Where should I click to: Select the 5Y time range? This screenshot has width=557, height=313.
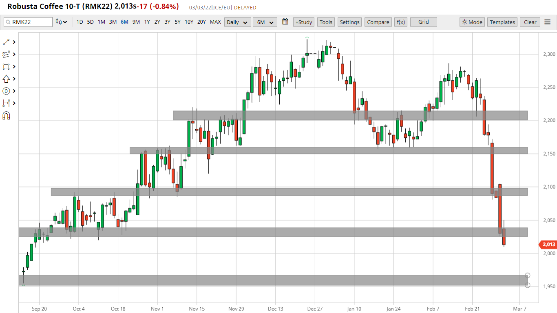[177, 22]
